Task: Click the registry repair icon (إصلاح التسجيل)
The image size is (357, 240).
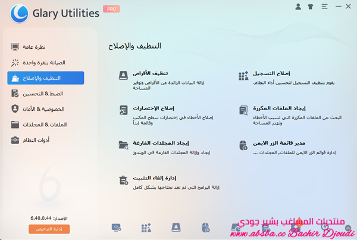Action: pos(243,76)
